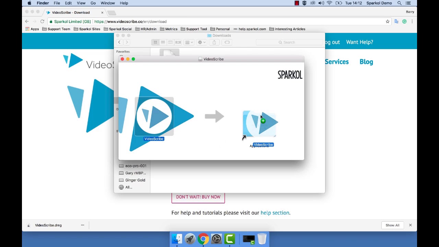
Task: Open Launchpad rocket in the Dock
Action: click(190, 239)
